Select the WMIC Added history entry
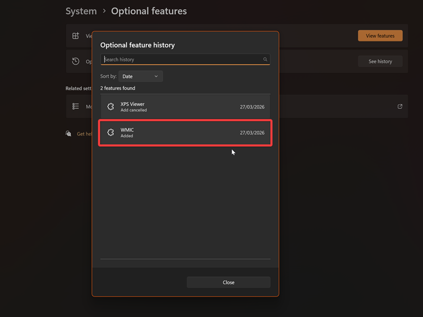The height and width of the screenshot is (317, 423). click(185, 133)
